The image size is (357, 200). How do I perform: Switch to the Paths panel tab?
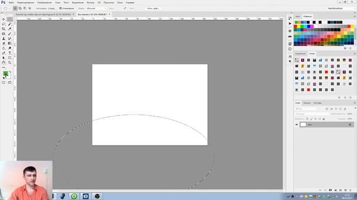pos(317,103)
